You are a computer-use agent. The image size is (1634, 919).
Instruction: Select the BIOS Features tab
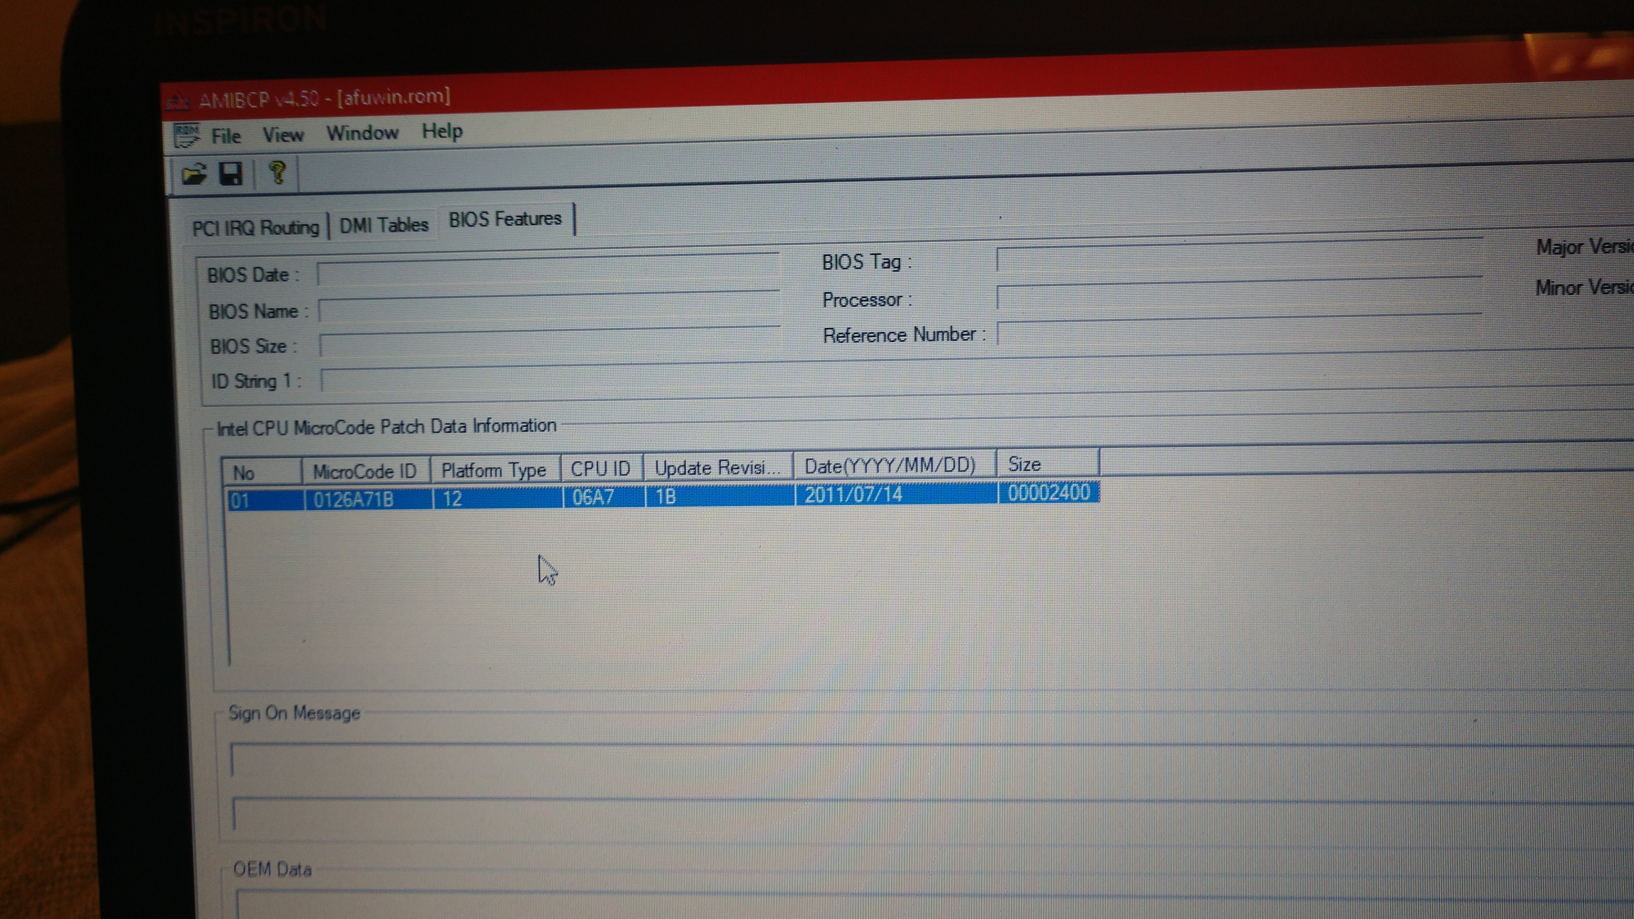pos(506,220)
